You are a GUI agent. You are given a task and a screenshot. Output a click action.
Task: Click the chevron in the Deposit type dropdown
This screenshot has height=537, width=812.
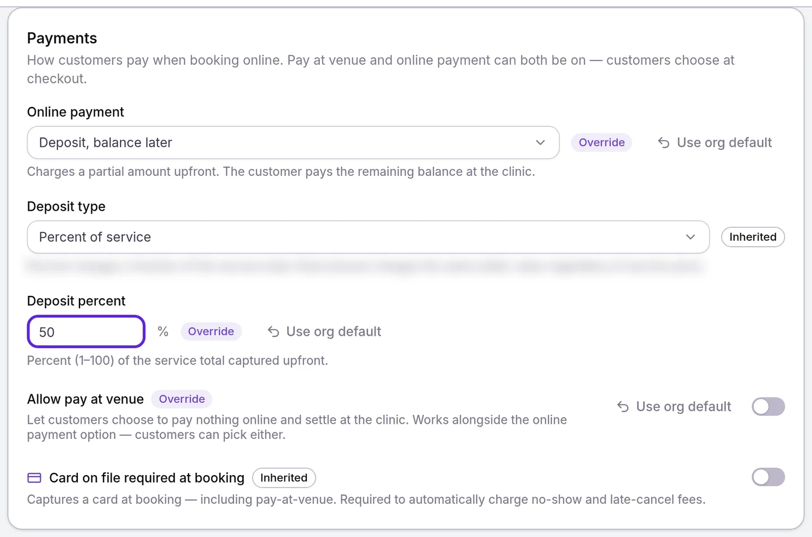[690, 237]
